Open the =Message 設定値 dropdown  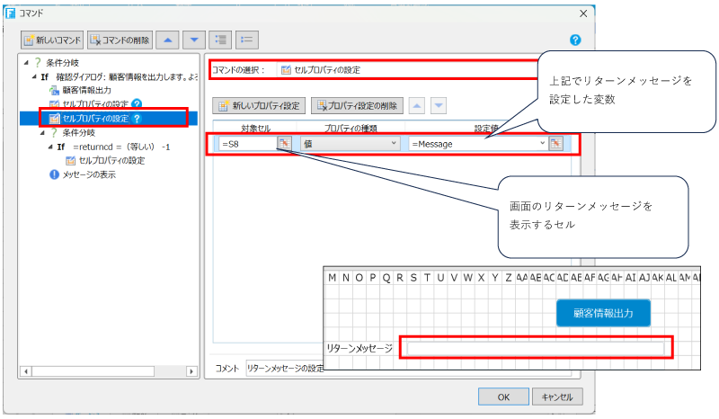coord(543,144)
